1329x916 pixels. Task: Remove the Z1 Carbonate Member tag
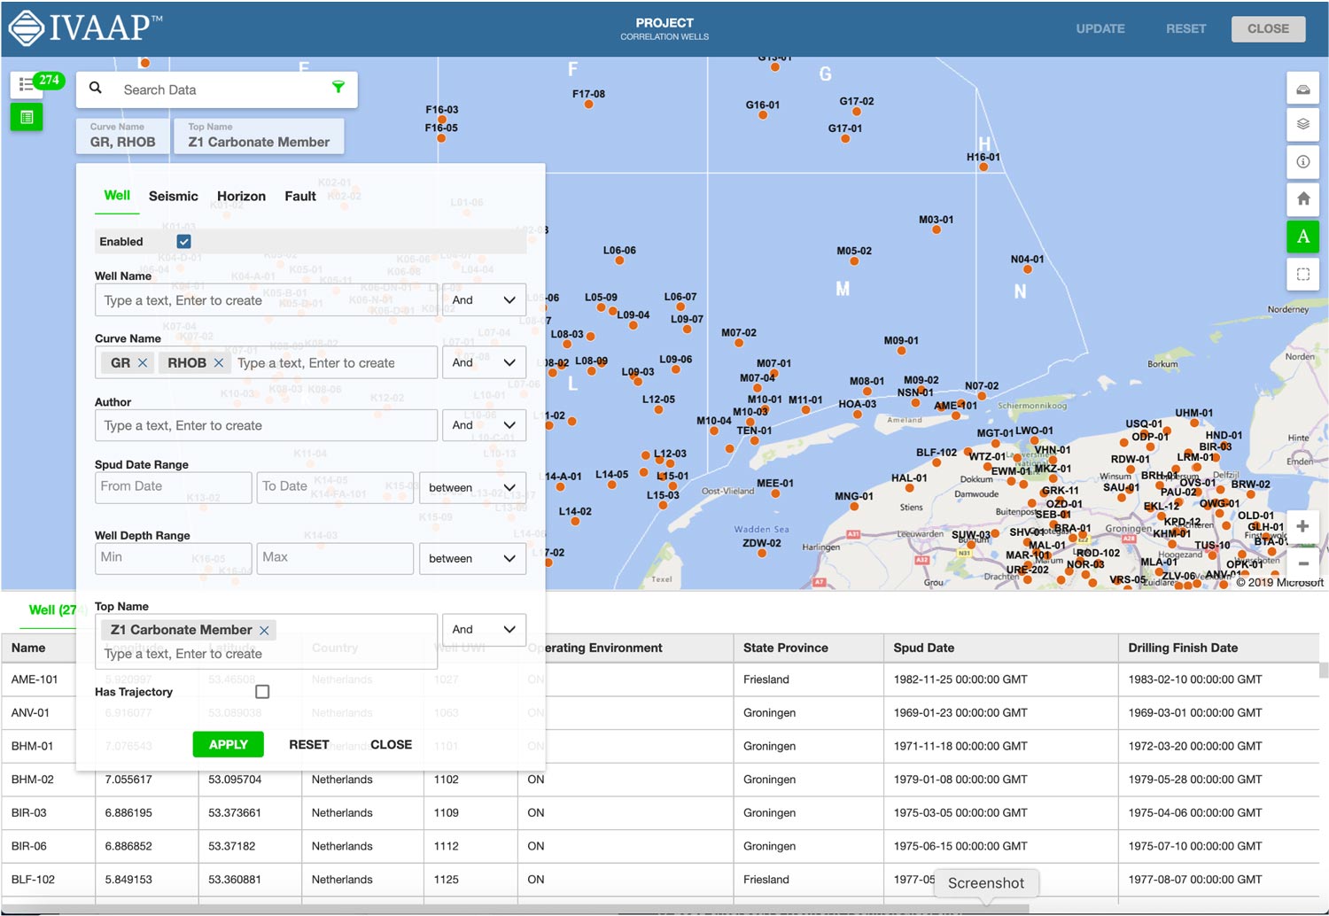point(264,631)
